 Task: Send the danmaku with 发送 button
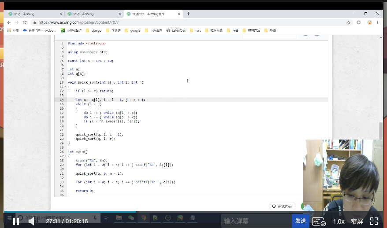click(x=300, y=221)
